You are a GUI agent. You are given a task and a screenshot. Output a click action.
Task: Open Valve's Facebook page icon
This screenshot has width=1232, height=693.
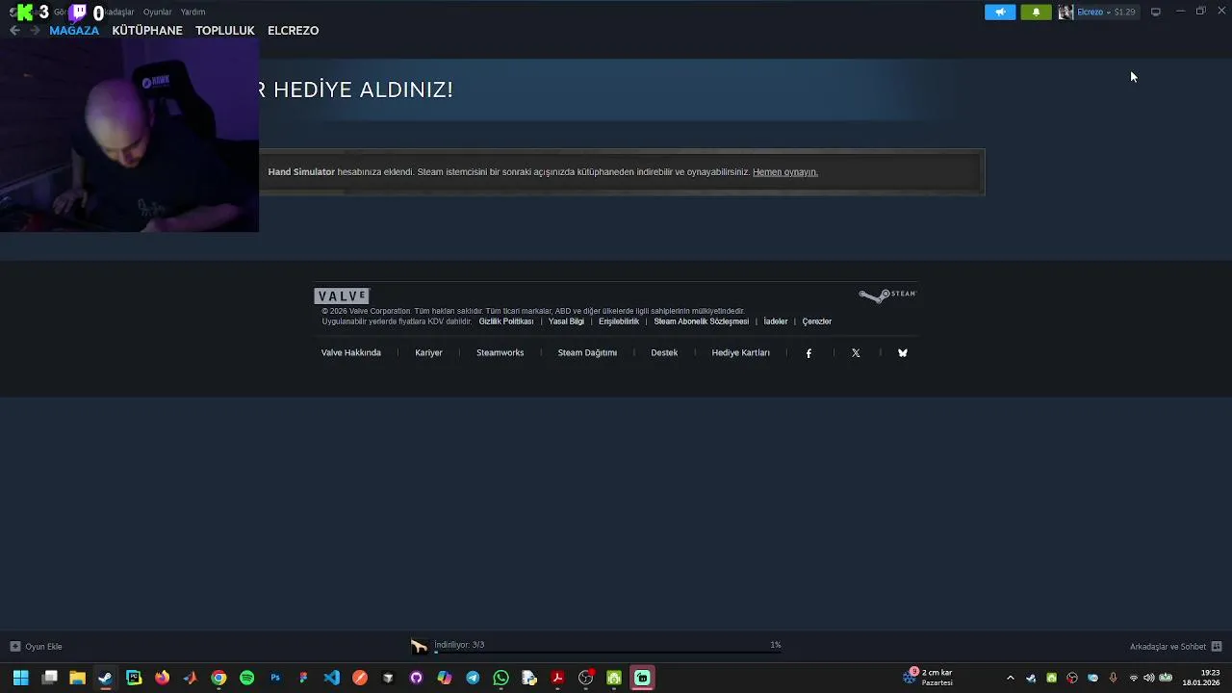coord(808,353)
